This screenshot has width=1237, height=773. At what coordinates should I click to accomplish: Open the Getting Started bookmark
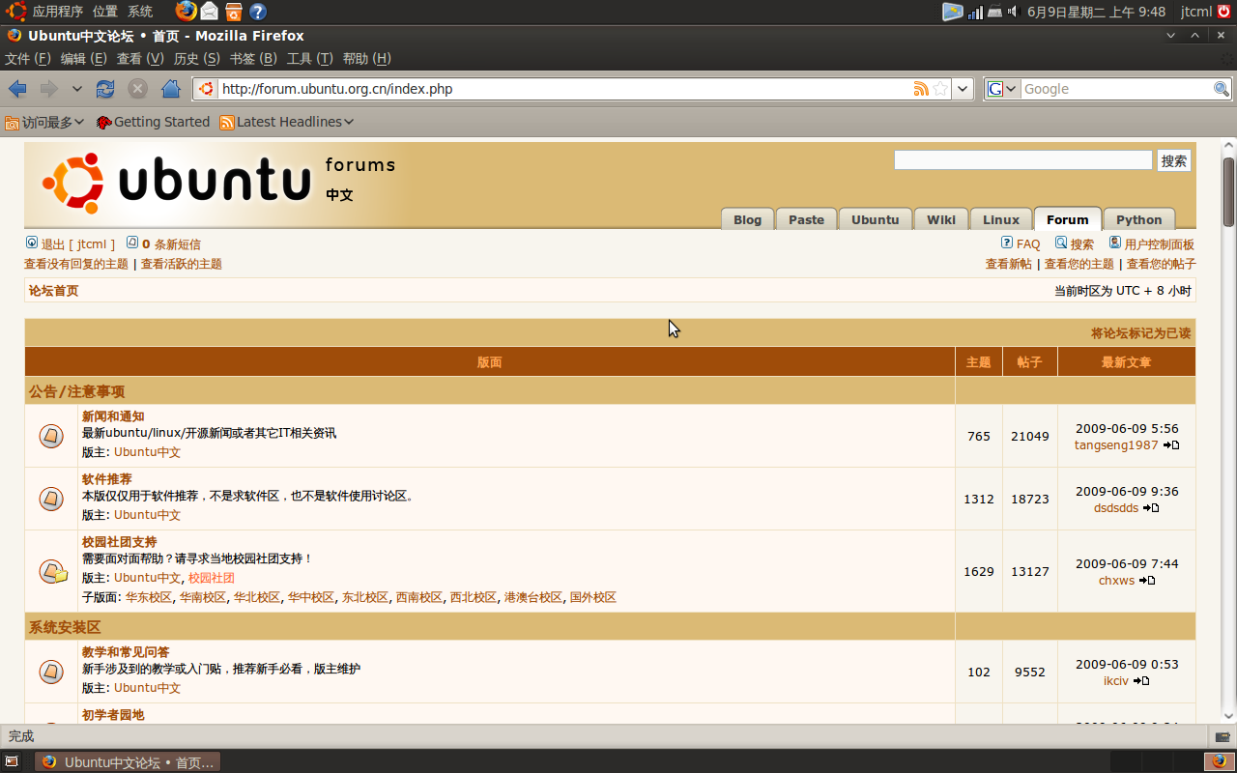pos(153,122)
